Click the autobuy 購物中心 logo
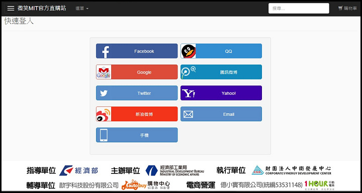 146,184
